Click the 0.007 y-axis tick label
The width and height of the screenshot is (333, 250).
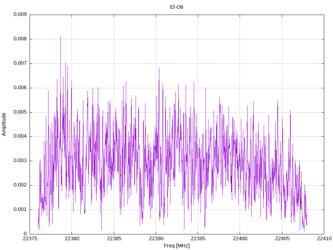pos(20,63)
